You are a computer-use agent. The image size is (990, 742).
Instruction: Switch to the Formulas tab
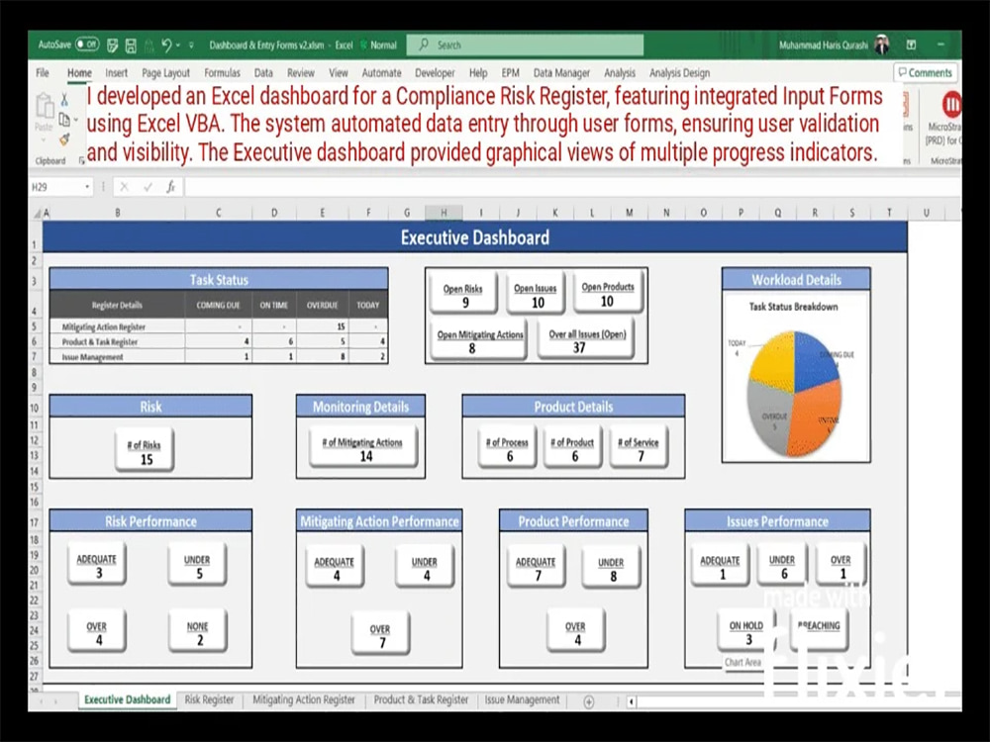(222, 72)
